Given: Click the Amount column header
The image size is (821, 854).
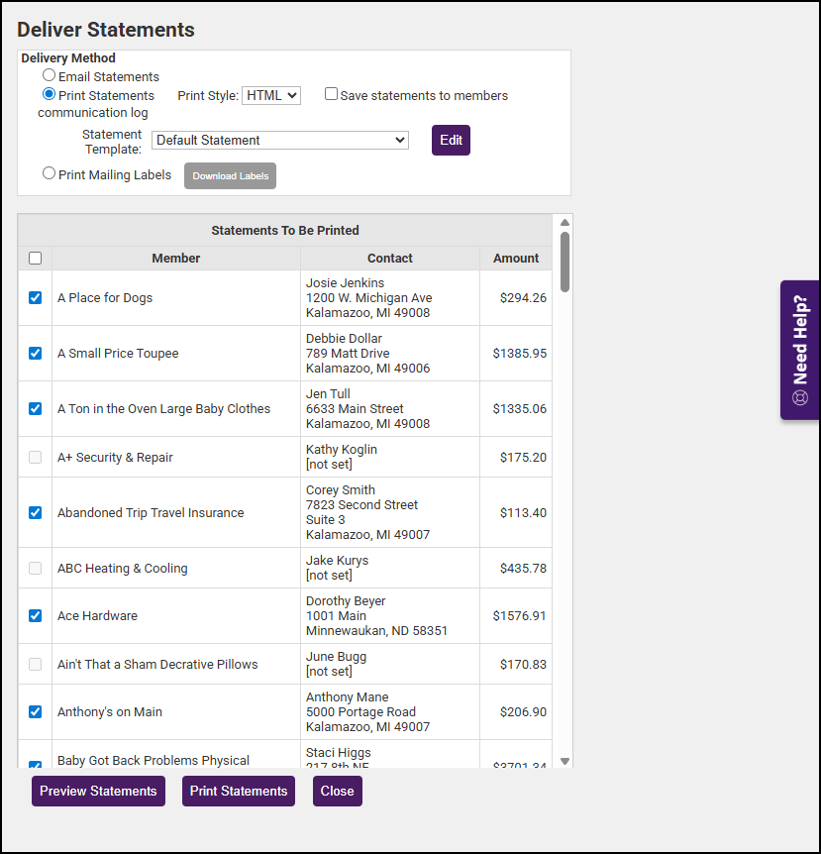Looking at the screenshot, I should [x=516, y=259].
